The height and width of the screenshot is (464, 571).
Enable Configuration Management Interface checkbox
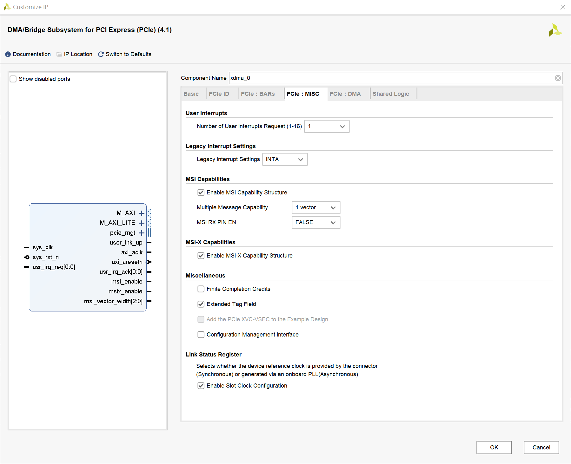tap(201, 335)
